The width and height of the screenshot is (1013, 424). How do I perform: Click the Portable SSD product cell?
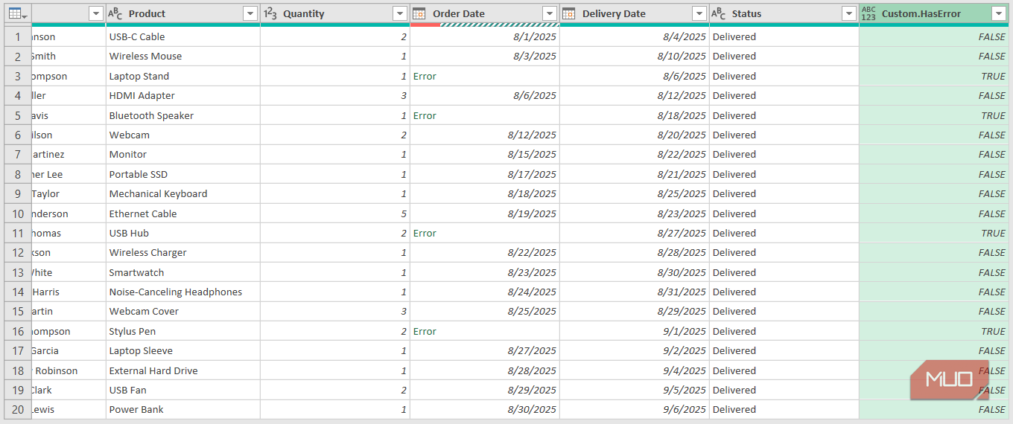183,174
